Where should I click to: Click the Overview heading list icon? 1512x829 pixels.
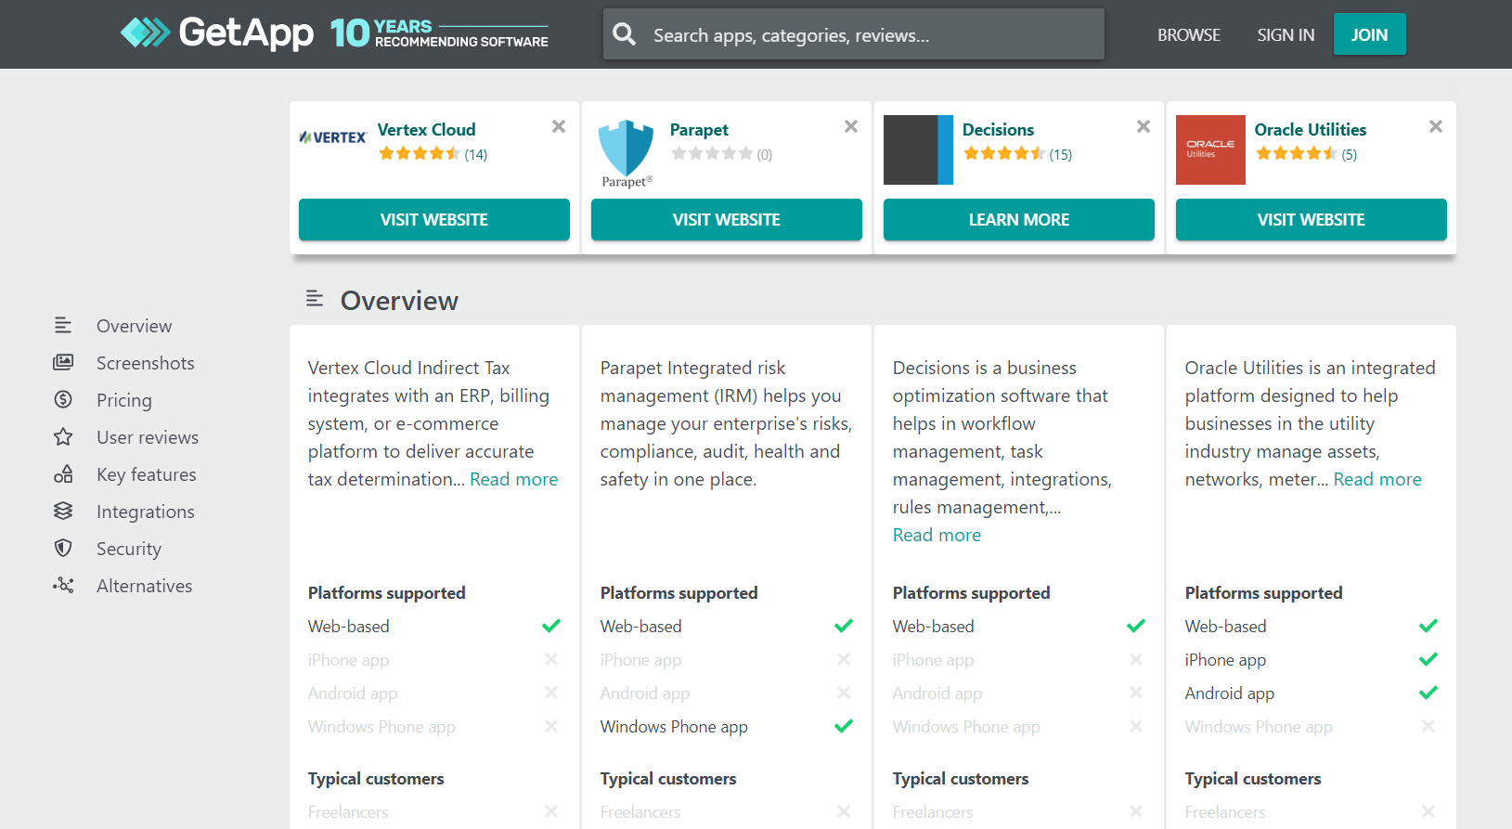point(315,299)
